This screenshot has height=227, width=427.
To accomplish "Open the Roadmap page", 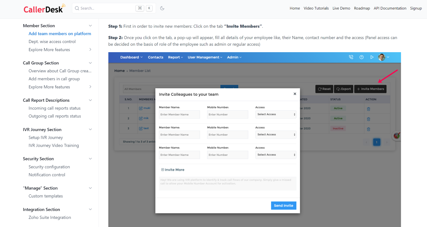I will click(x=362, y=8).
